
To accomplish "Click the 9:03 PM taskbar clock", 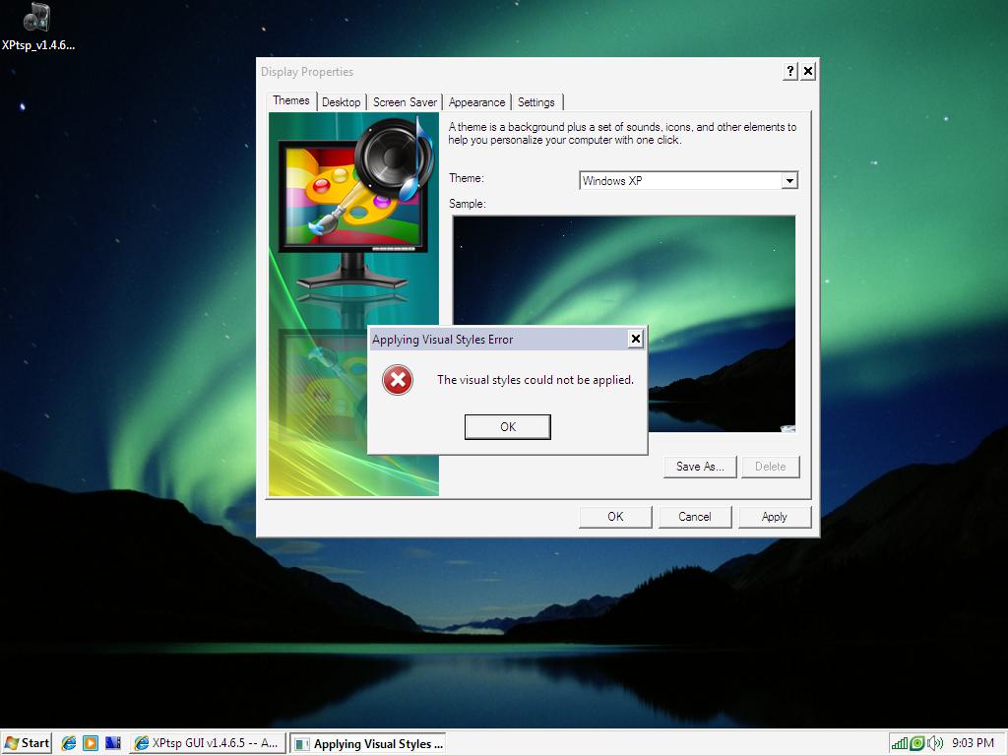I will (x=974, y=744).
